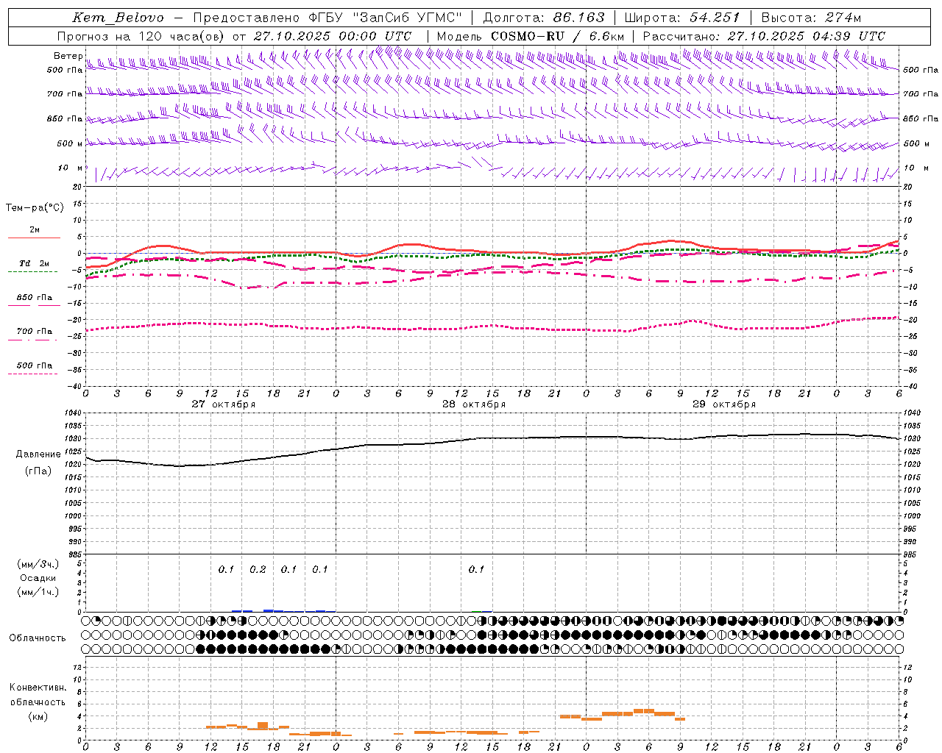Viewport: 942px width, 753px height.
Task: Select the 500 м wind level label at left
Action: click(70, 143)
